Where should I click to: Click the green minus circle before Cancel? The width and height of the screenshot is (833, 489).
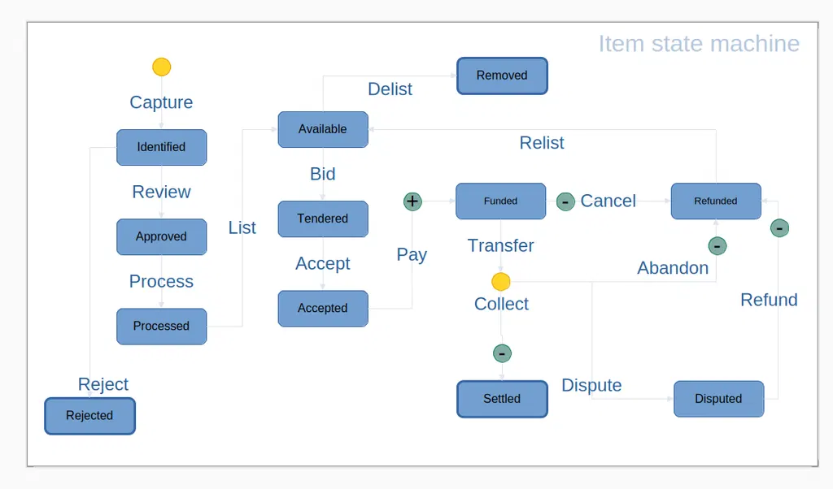pyautogui.click(x=565, y=201)
